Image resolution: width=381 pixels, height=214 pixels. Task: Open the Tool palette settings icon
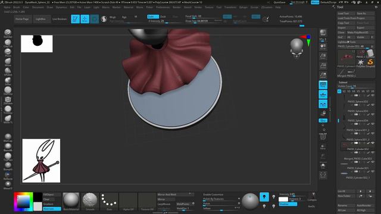[376, 7]
